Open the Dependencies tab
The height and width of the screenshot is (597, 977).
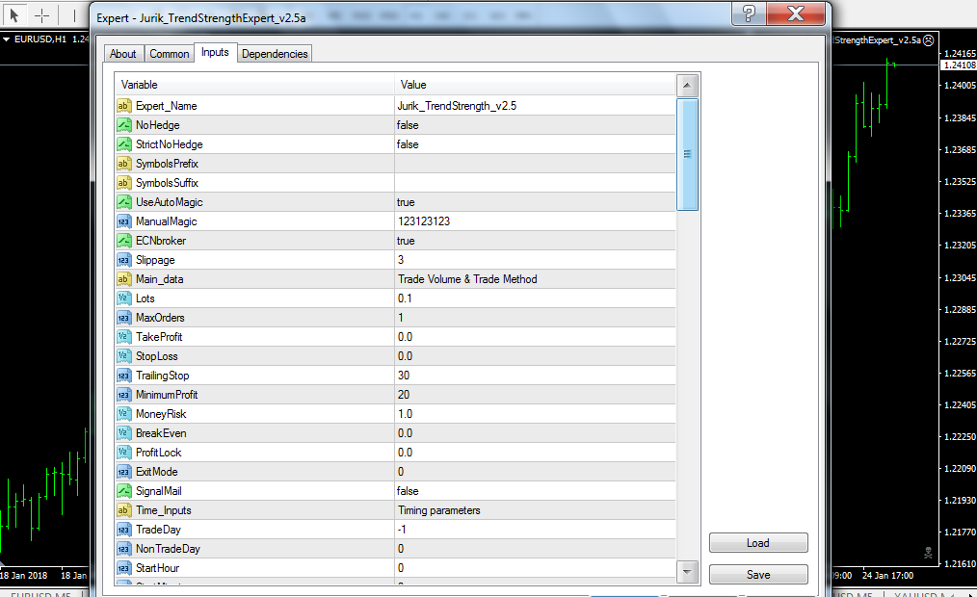(x=275, y=54)
